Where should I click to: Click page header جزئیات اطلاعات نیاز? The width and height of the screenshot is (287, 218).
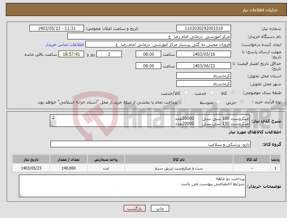[x=260, y=10]
